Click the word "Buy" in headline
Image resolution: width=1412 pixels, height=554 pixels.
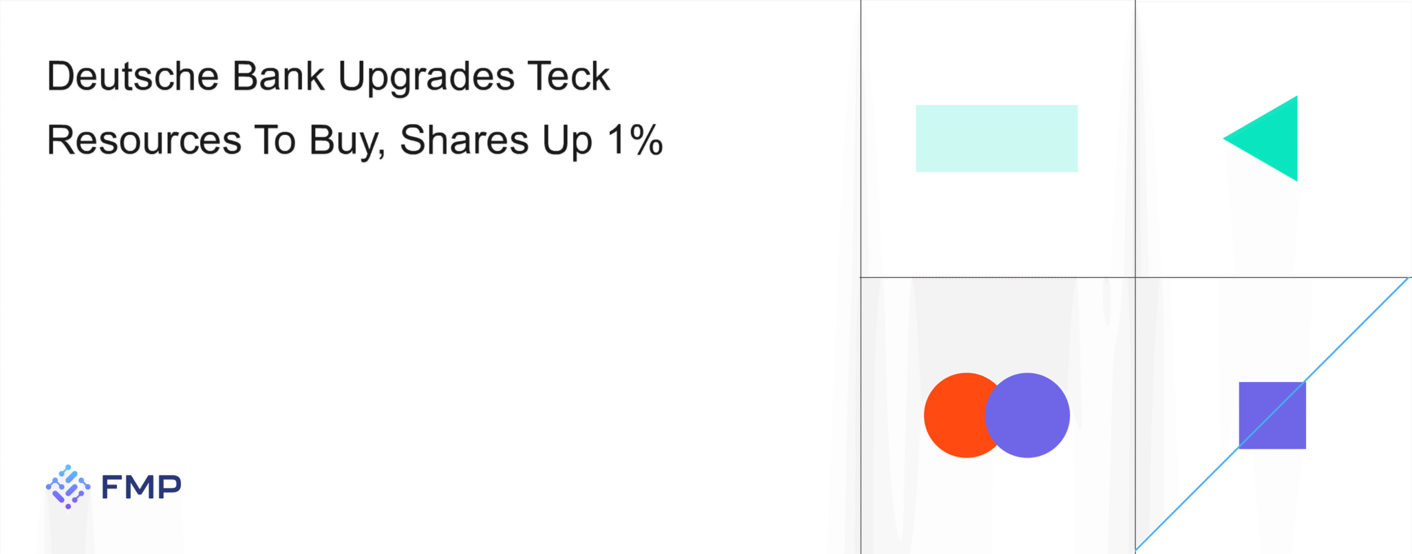[x=345, y=141]
